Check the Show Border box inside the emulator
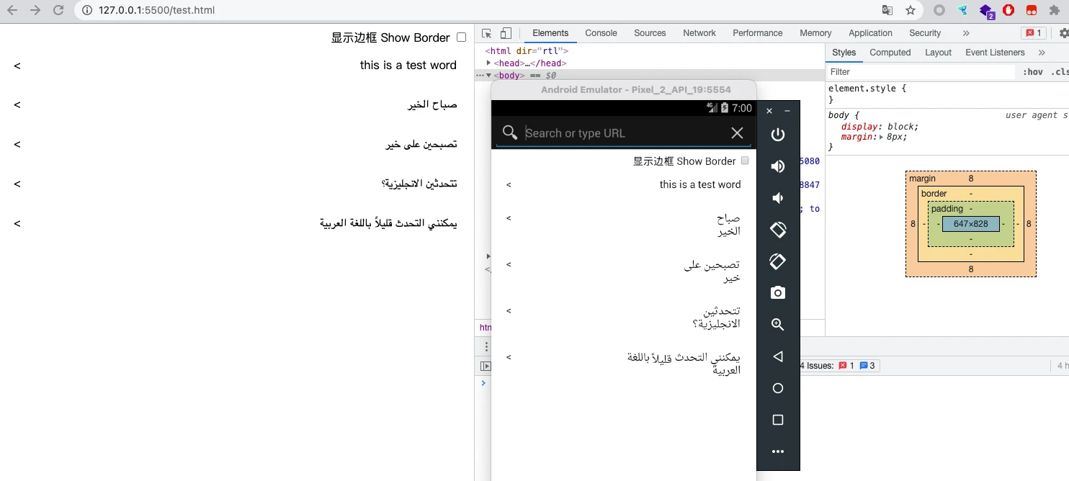This screenshot has height=481, width=1069. tap(745, 161)
